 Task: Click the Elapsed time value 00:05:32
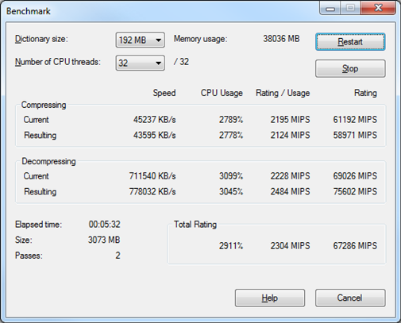[x=105, y=225]
